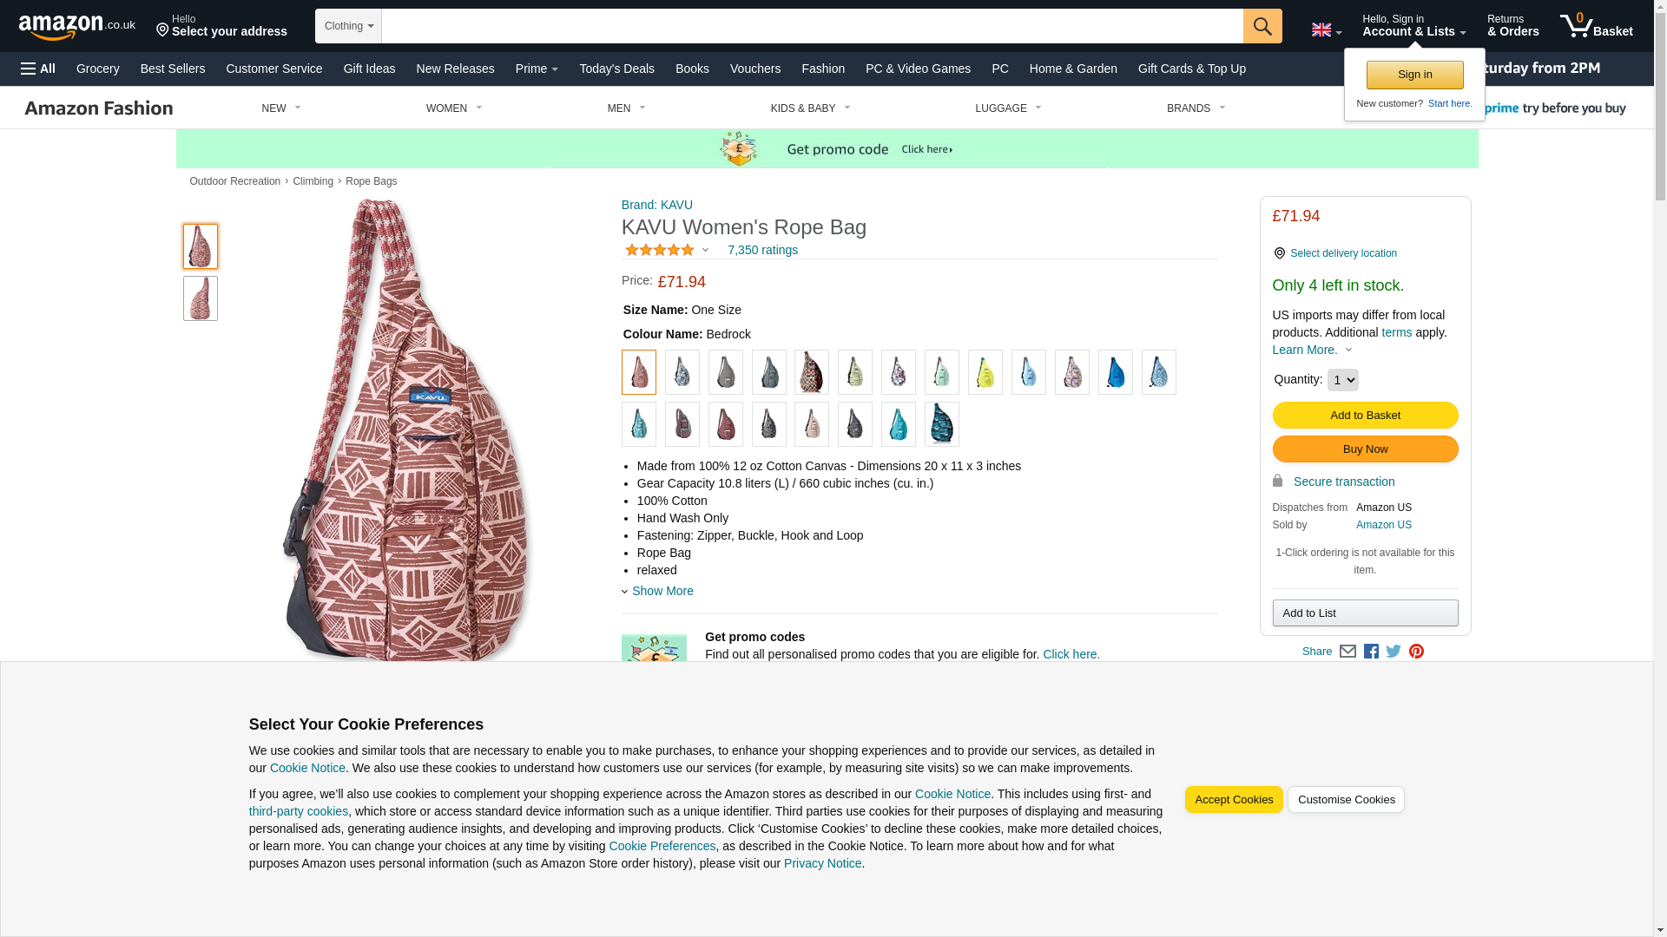This screenshot has width=1667, height=937.
Task: Click the search magnifier button
Action: (x=1262, y=26)
